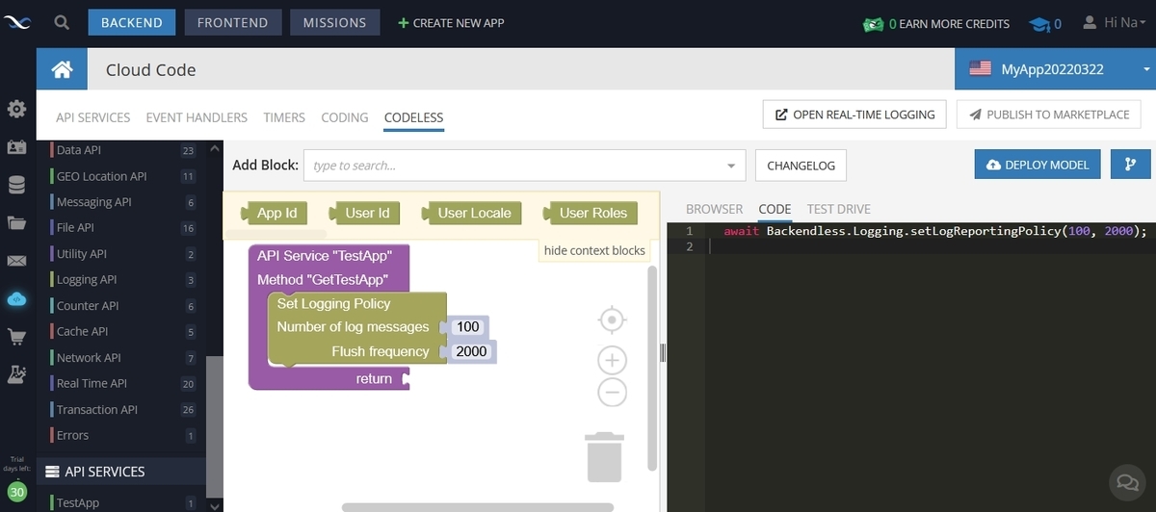The image size is (1156, 512).
Task: Expand the Utility API category
Action: tap(123, 254)
